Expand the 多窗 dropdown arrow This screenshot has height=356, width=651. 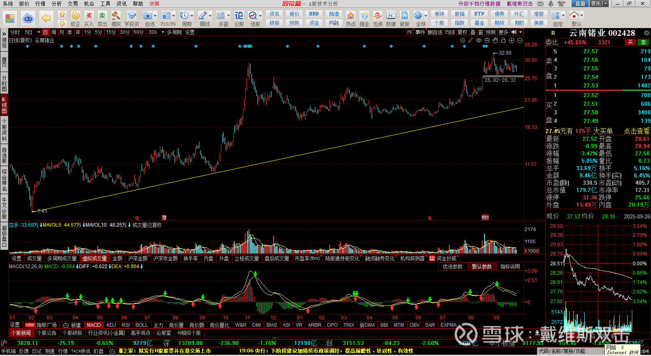(x=228, y=16)
